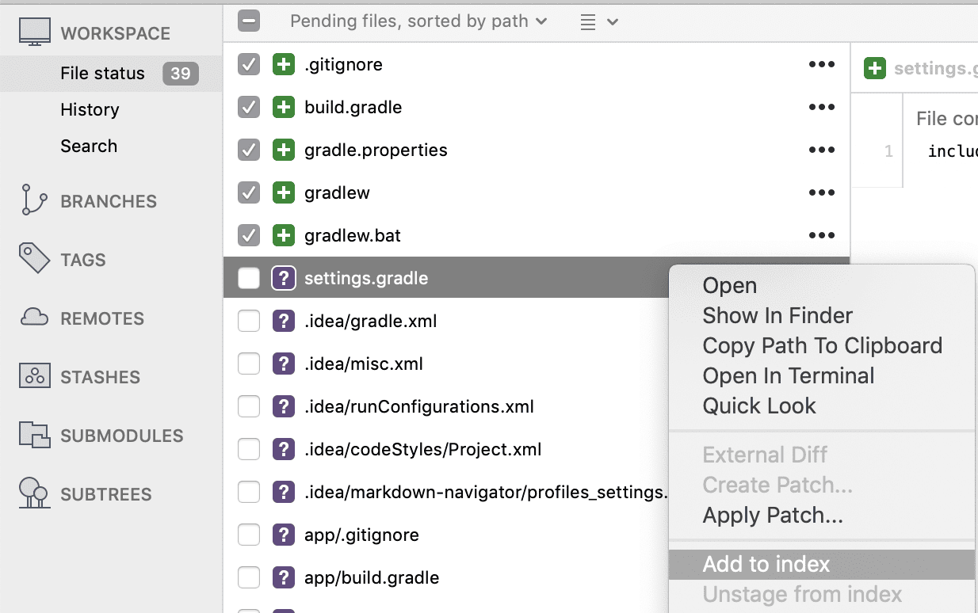
Task: Open Search in the sidebar
Action: [x=89, y=146]
